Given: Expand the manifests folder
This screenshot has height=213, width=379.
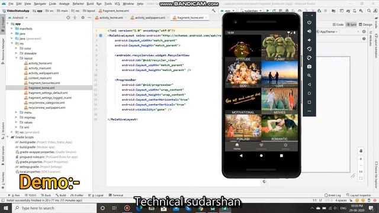Looking at the screenshot, I should click(x=12, y=28).
